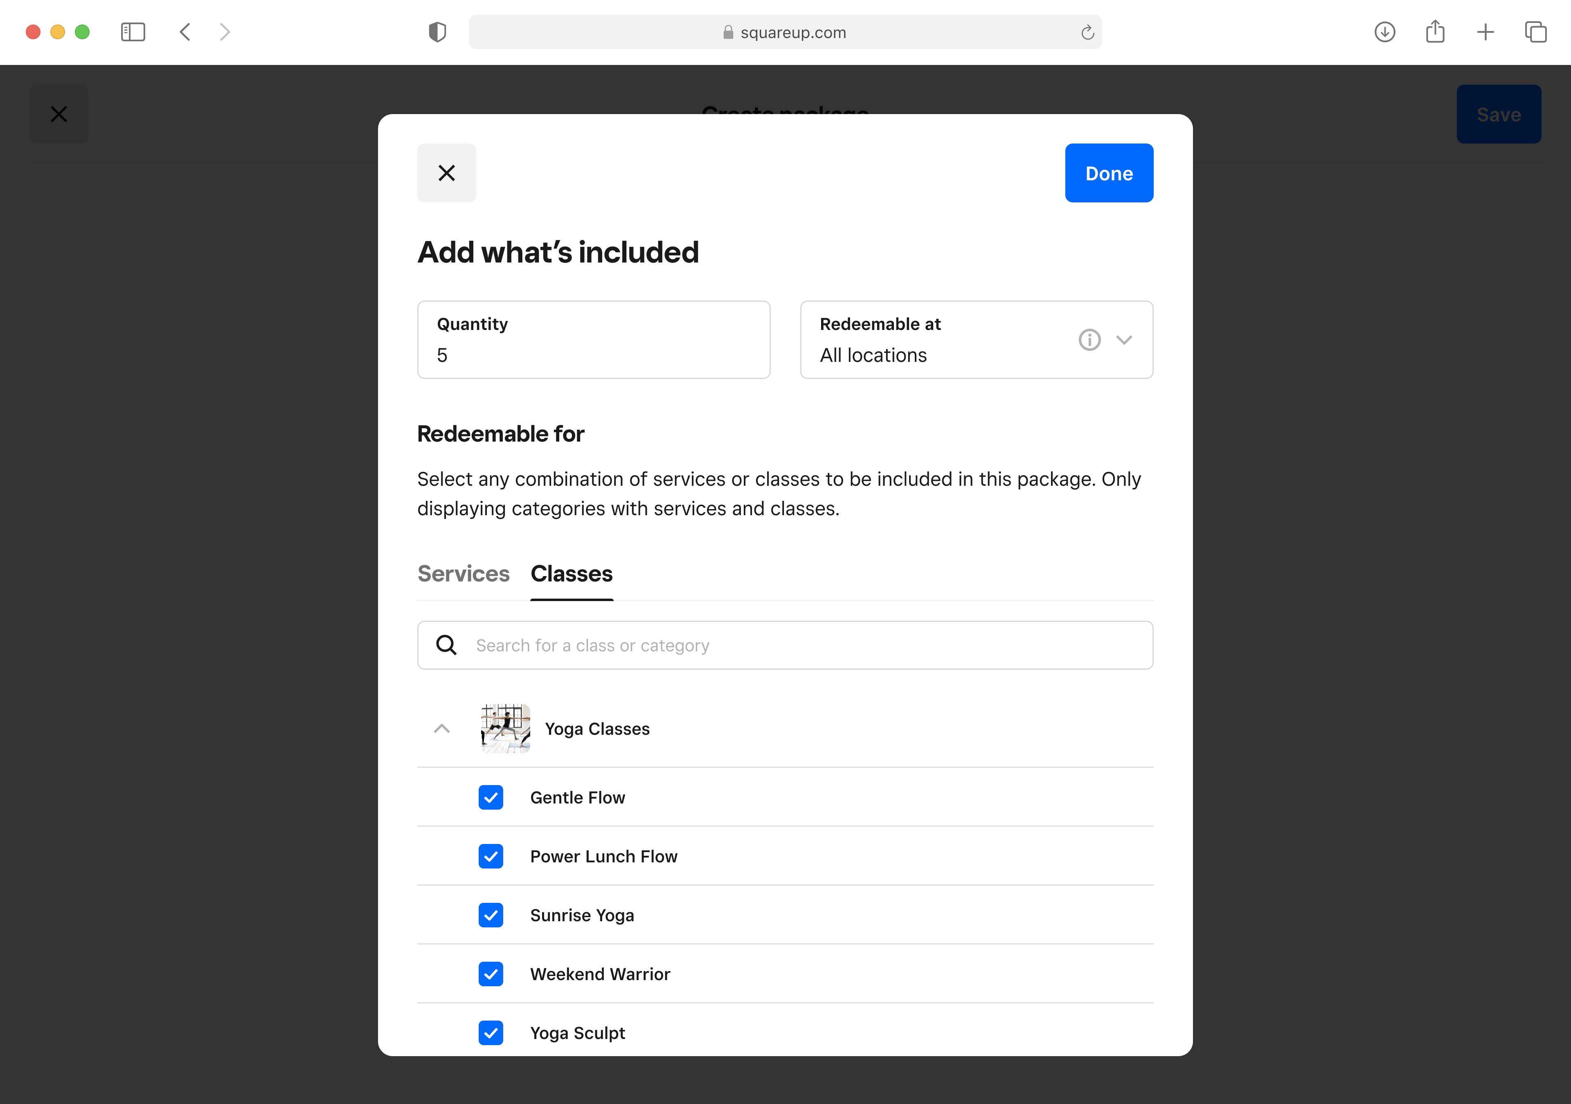Click the Safari privacy shield icon
This screenshot has width=1571, height=1104.
[437, 32]
